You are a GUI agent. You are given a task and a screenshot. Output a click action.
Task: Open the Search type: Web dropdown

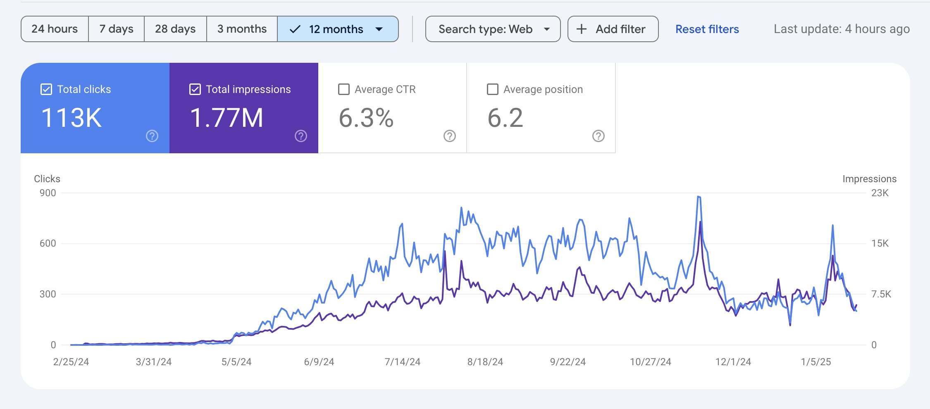tap(493, 29)
